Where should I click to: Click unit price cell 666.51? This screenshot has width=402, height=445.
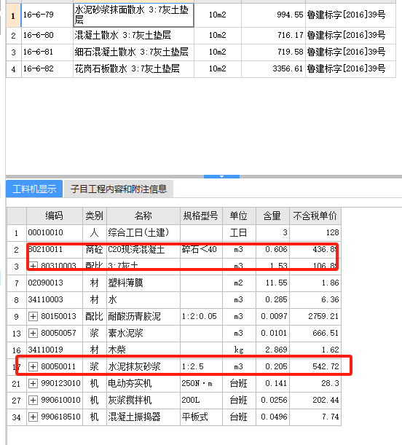[x=315, y=334]
